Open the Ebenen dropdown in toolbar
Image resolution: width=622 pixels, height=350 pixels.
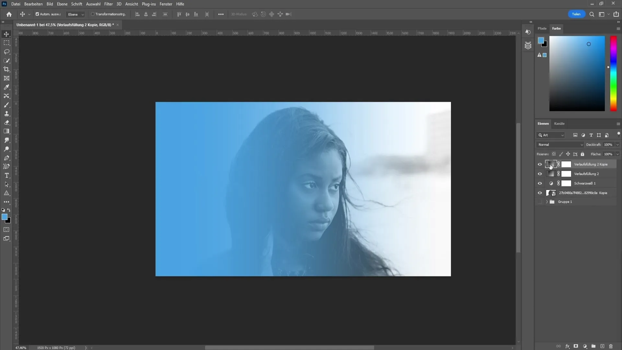(75, 14)
